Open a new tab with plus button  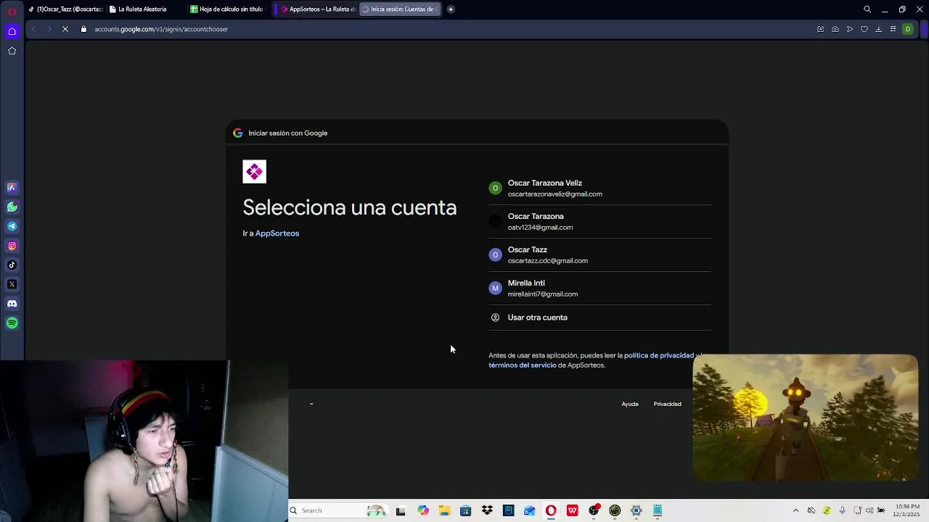click(451, 9)
